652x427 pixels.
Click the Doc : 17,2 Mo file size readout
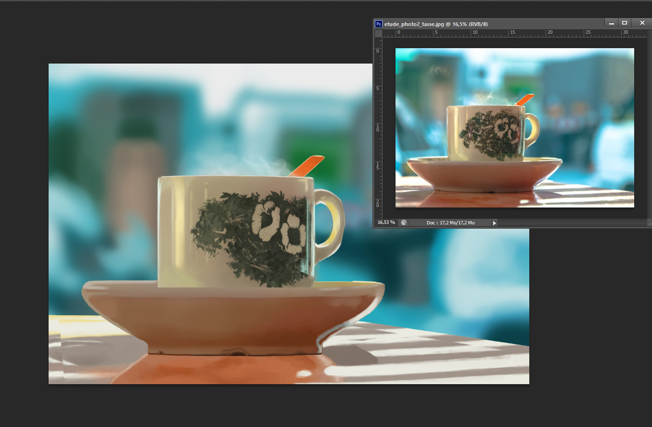click(x=450, y=223)
